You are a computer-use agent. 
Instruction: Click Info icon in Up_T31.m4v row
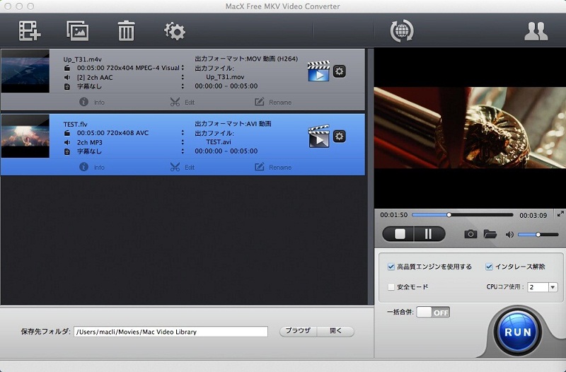pyautogui.click(x=83, y=102)
